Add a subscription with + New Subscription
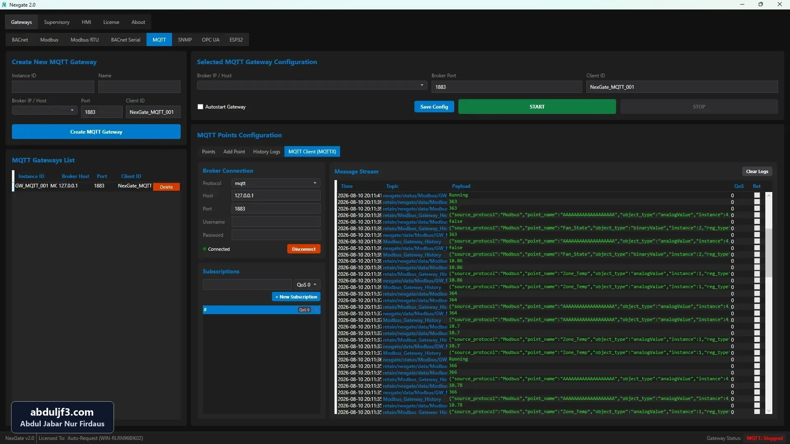Viewport: 790px width, 444px height. coord(296,297)
